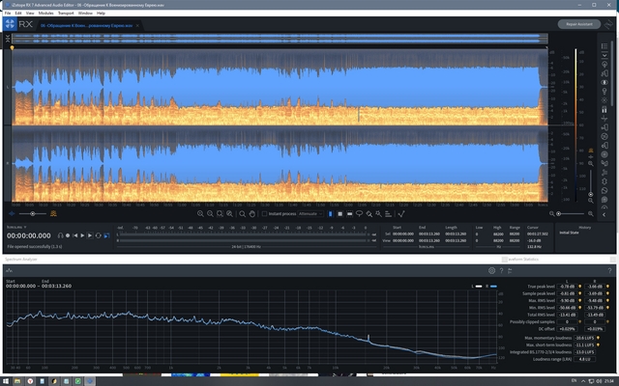Adjust the waveform/spectrogram balance slider
The width and height of the screenshot is (619, 386).
click(x=35, y=213)
